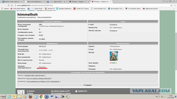Open the Удивительно красивые bookmark
Screen dimensions: 177x99
click(150, 9)
